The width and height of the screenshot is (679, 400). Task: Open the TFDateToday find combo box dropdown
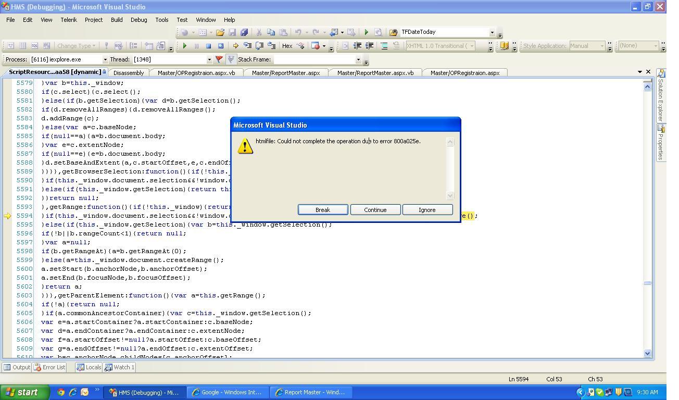492,32
